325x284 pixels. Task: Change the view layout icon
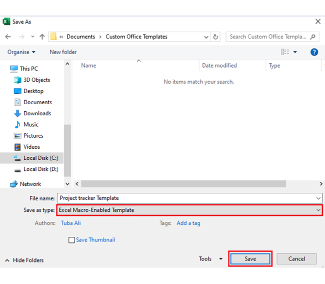coord(285,52)
